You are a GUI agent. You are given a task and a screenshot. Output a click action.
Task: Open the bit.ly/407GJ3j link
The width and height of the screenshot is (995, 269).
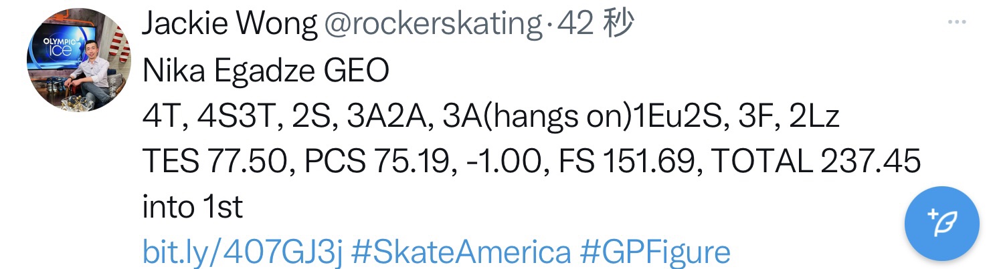pos(242,253)
